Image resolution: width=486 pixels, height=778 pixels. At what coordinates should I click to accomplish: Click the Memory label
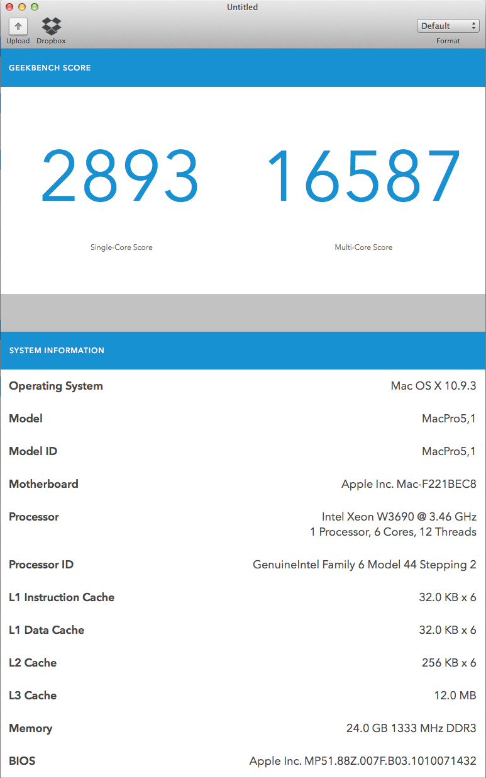click(30, 728)
